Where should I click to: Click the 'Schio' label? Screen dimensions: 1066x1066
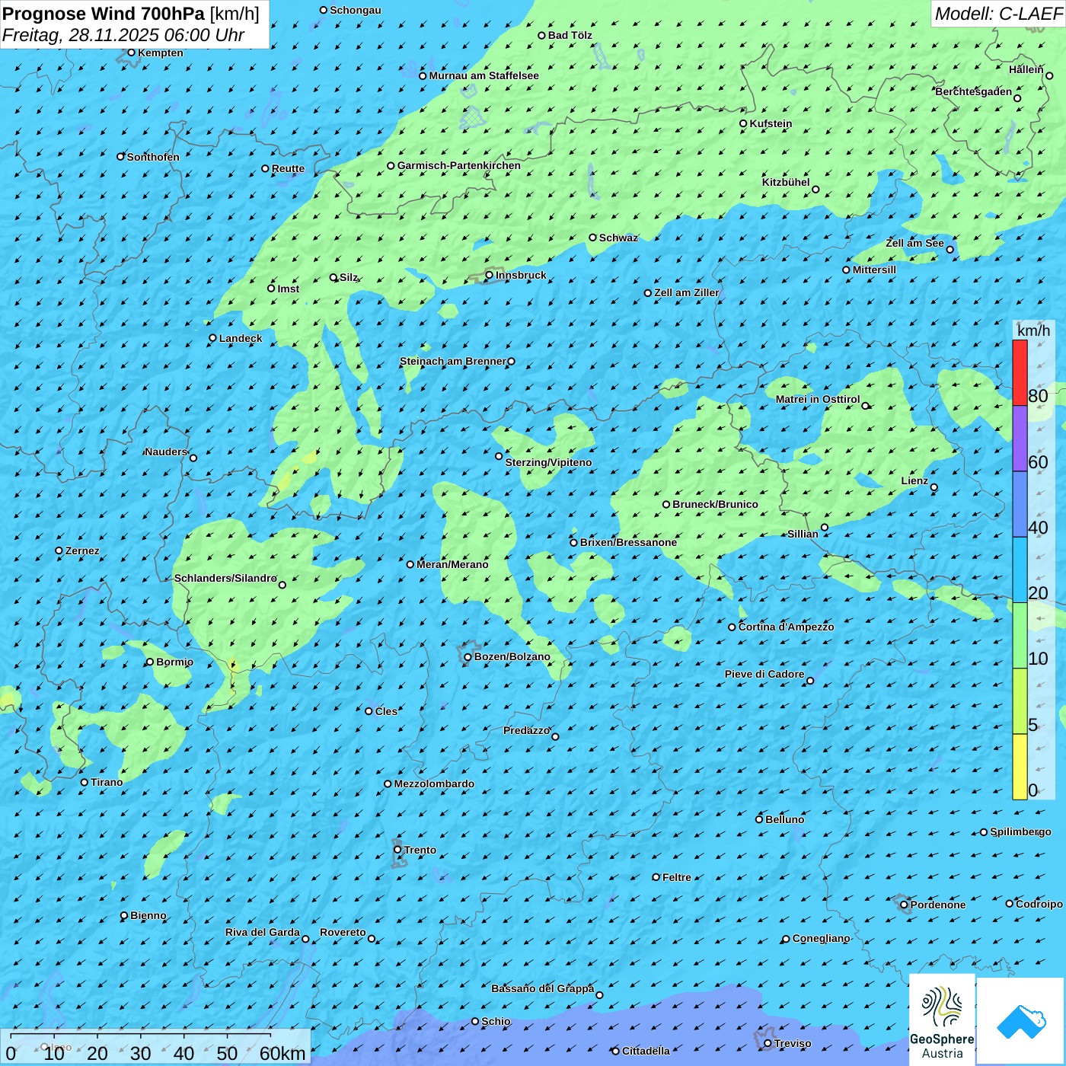(496, 1021)
